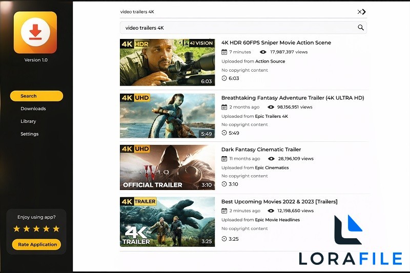Click calendar icon next to '2 minutes ago'
This screenshot has width=410, height=273.
click(224, 211)
